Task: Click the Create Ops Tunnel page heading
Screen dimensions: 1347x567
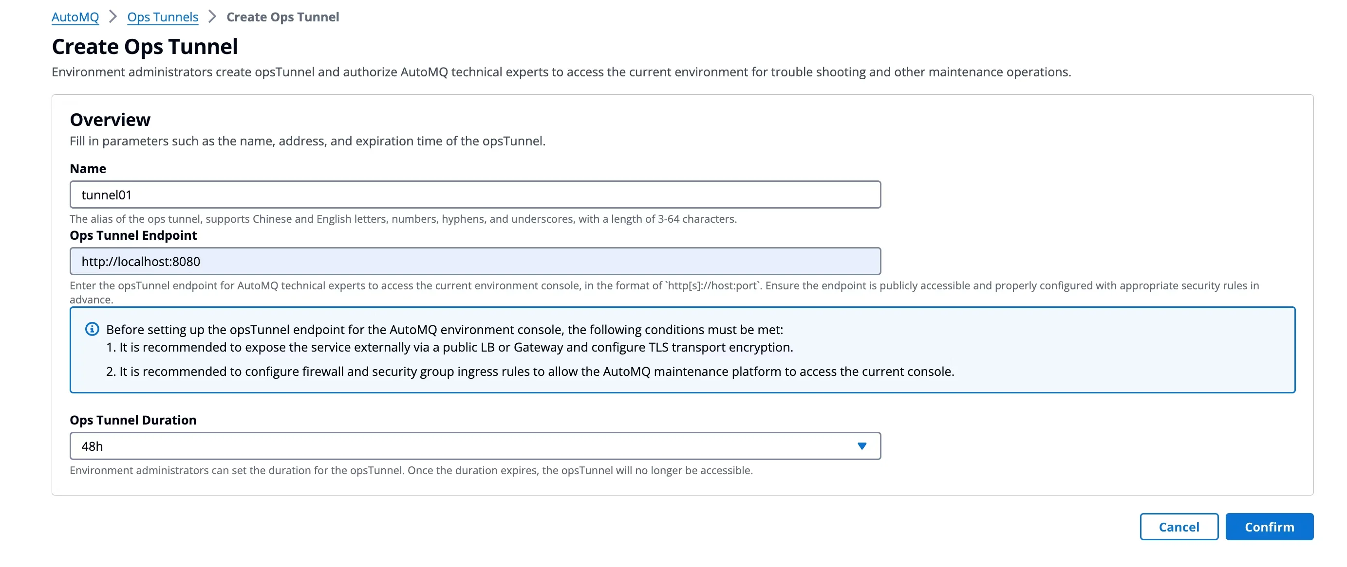Action: click(x=145, y=47)
